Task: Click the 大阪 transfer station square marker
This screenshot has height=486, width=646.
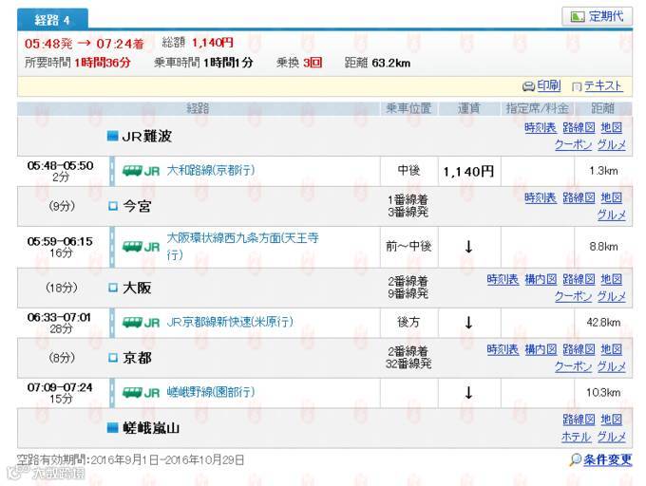Action: (113, 288)
